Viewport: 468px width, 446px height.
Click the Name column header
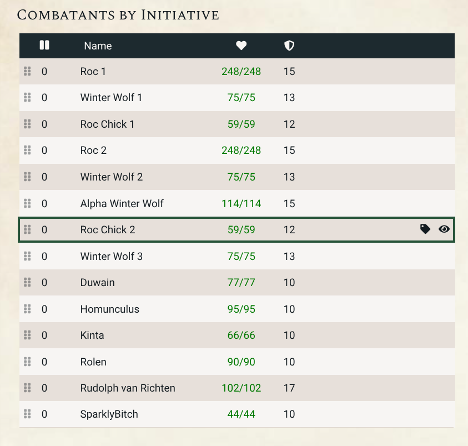click(x=98, y=46)
